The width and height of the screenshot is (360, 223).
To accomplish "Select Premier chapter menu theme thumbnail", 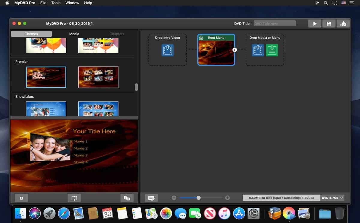I will (x=98, y=77).
